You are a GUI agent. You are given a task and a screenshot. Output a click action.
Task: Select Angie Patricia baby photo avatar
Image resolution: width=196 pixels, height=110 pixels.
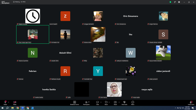tap(163, 16)
